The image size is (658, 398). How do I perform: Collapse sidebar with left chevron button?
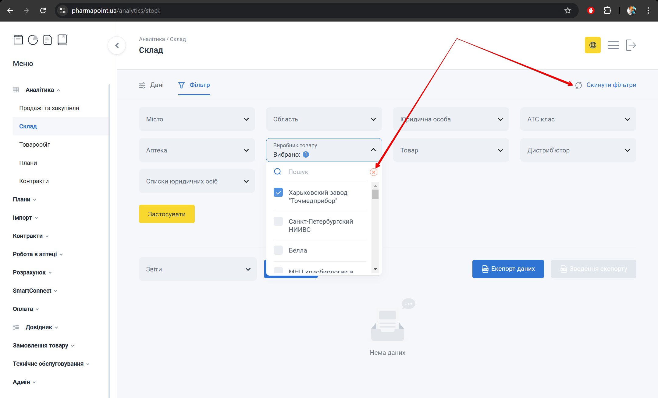point(117,45)
